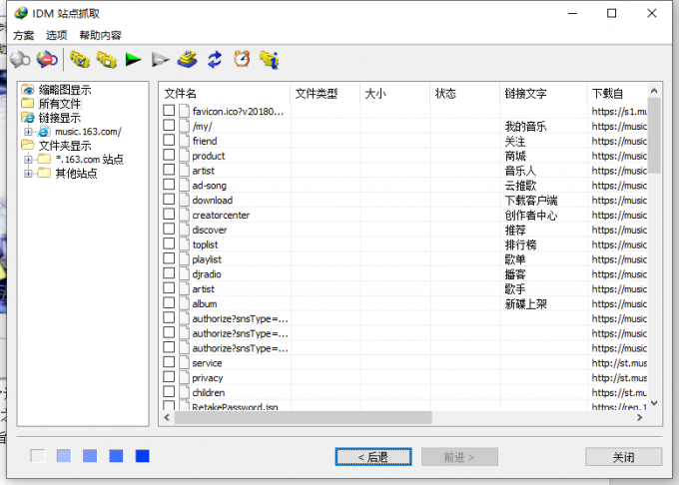Sort by 文件名 column header
Screen dimensions: 679x485
pyautogui.click(x=225, y=93)
